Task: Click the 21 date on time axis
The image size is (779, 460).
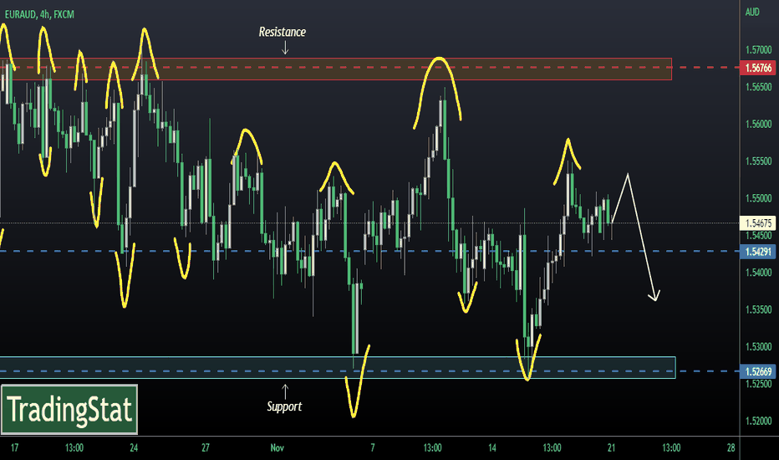Action: coord(612,447)
